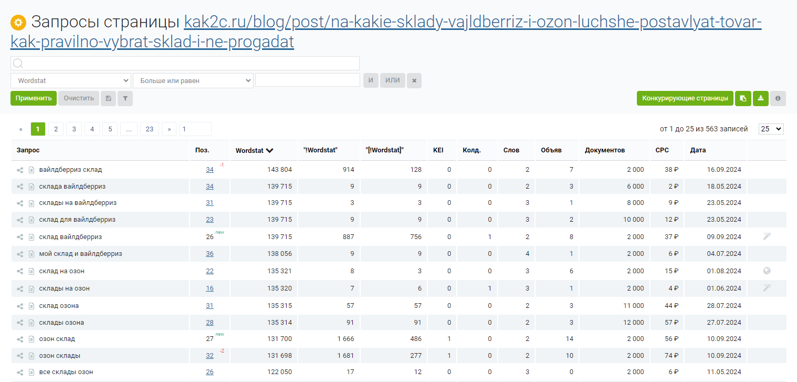Click the filter value input field
This screenshot has width=797, height=382.
pos(307,80)
